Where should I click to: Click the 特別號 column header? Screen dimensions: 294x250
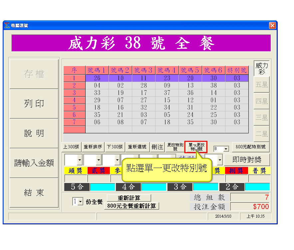[x=237, y=70]
